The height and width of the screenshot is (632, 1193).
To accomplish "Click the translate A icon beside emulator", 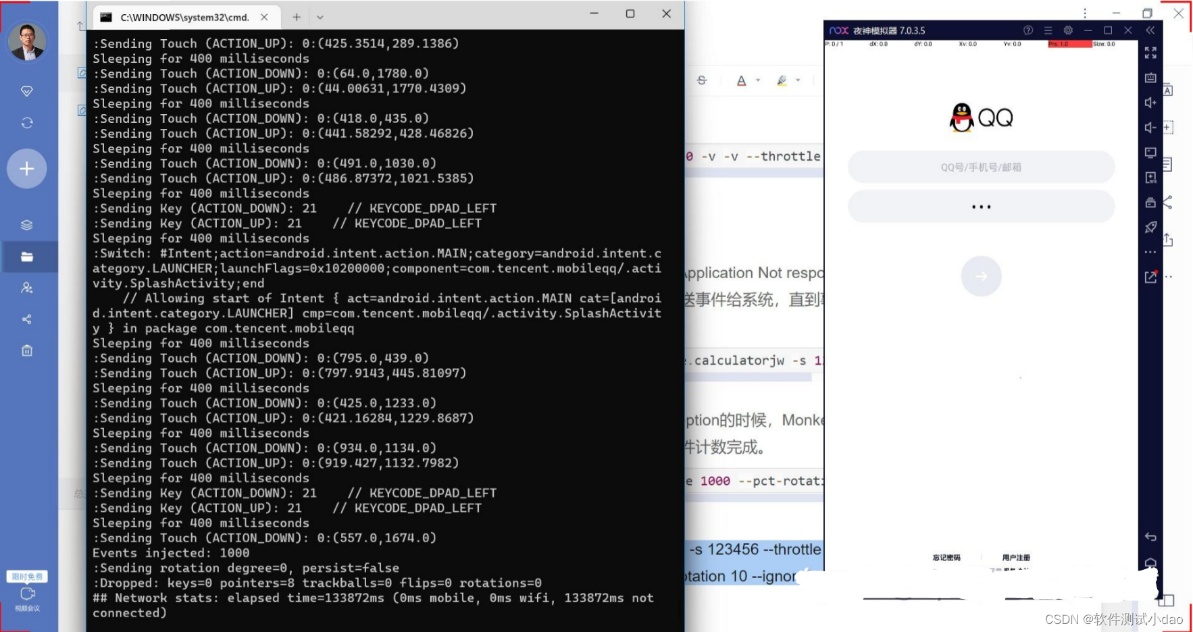I will (1167, 90).
